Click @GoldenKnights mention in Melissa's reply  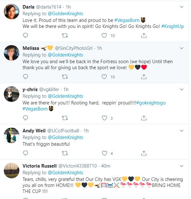pyautogui.click(x=65, y=55)
